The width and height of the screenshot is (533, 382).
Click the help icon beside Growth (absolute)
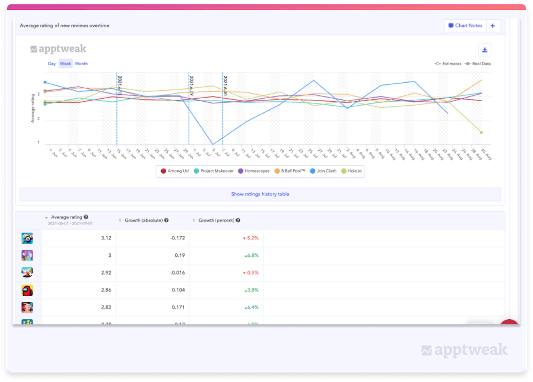tap(166, 220)
